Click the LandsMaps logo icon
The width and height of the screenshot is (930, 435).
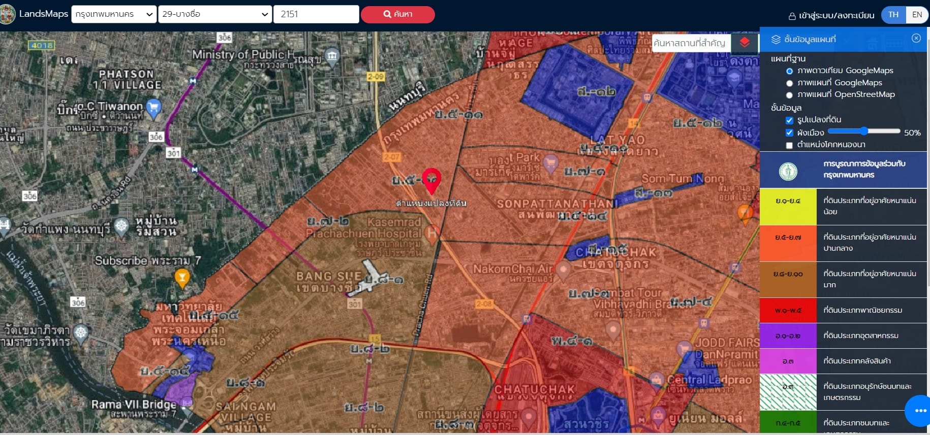coord(7,14)
